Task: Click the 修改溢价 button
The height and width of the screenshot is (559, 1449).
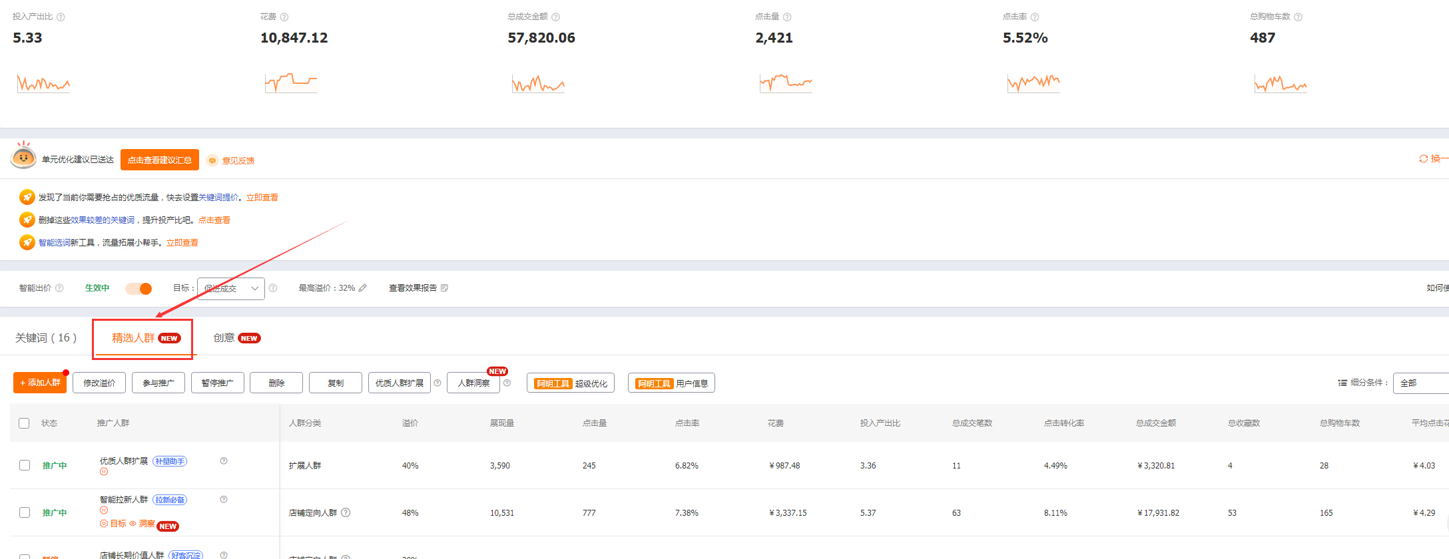Action: point(99,383)
